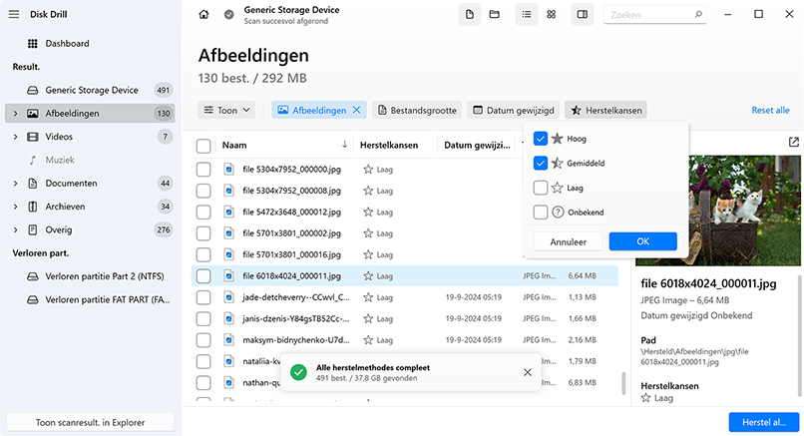The image size is (804, 436).
Task: Click OK in the Herstelkansen popup
Action: [x=643, y=241]
